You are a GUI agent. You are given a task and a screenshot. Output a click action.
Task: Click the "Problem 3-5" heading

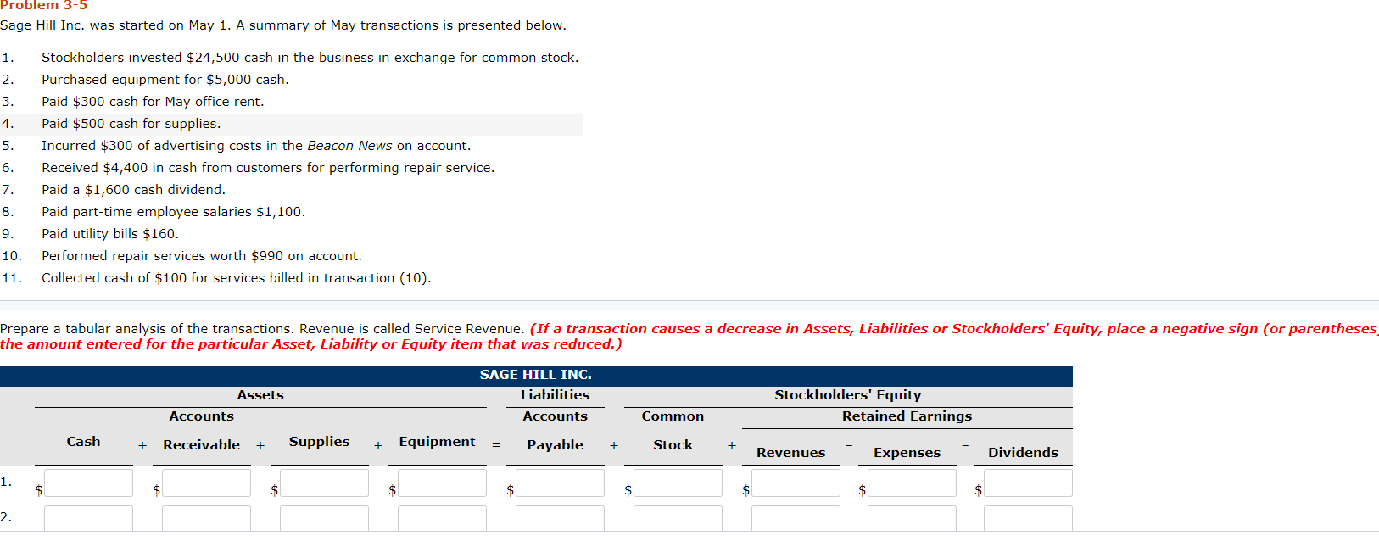[43, 5]
